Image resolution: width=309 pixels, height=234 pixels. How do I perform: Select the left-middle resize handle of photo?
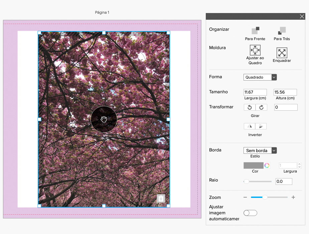click(39, 119)
